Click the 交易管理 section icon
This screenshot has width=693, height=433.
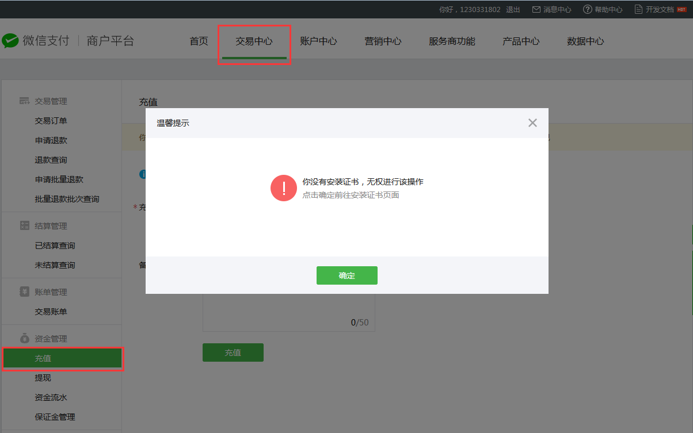tap(24, 101)
